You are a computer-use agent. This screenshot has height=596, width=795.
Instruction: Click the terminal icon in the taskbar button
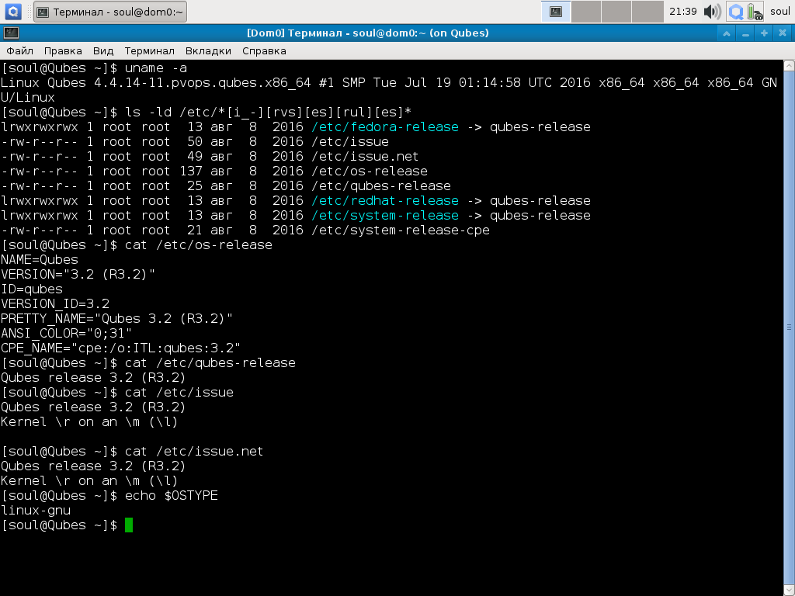click(43, 12)
